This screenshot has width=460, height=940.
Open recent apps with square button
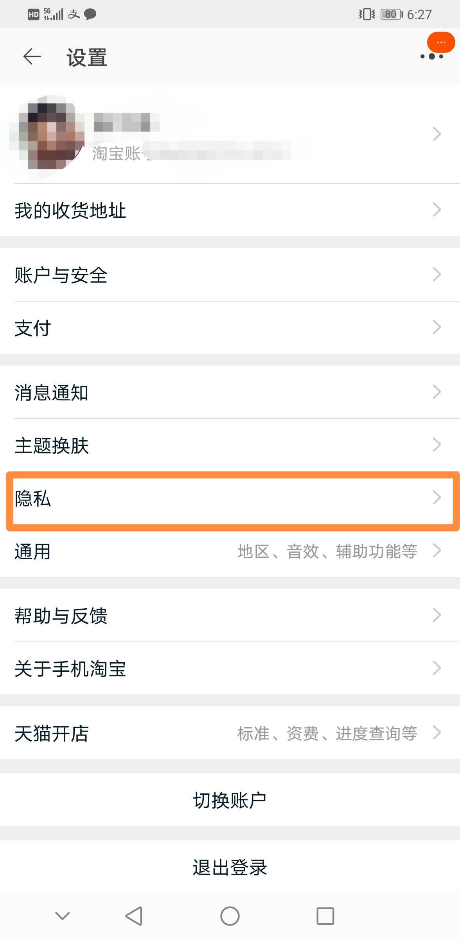click(x=325, y=916)
